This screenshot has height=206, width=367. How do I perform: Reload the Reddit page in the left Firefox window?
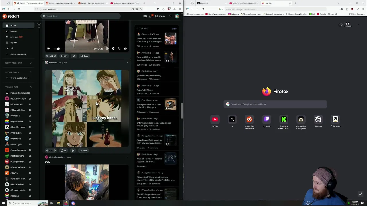[x=19, y=9]
